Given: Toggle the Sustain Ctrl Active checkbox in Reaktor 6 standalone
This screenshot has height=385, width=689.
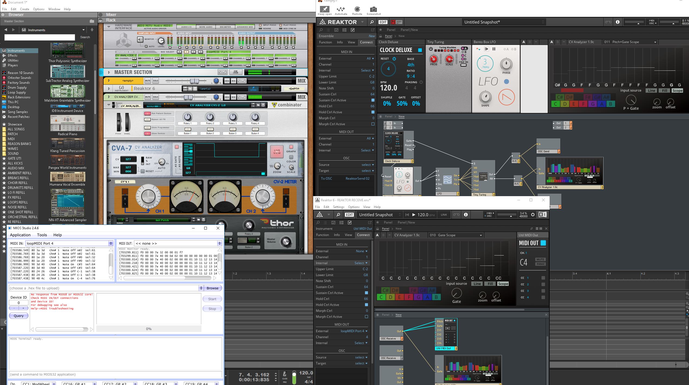Looking at the screenshot, I should (366, 293).
